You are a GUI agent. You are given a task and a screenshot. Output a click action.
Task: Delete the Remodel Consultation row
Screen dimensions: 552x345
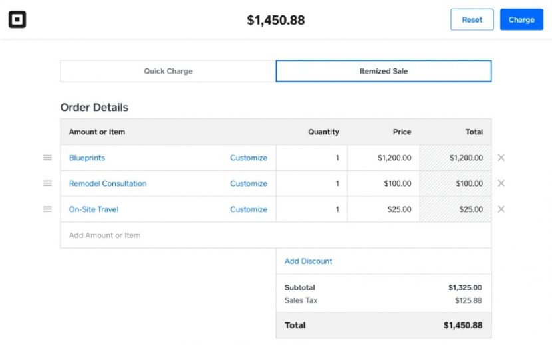[501, 183]
